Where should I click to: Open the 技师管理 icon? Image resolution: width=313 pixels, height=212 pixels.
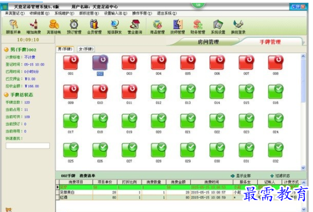pyautogui.click(x=177, y=26)
